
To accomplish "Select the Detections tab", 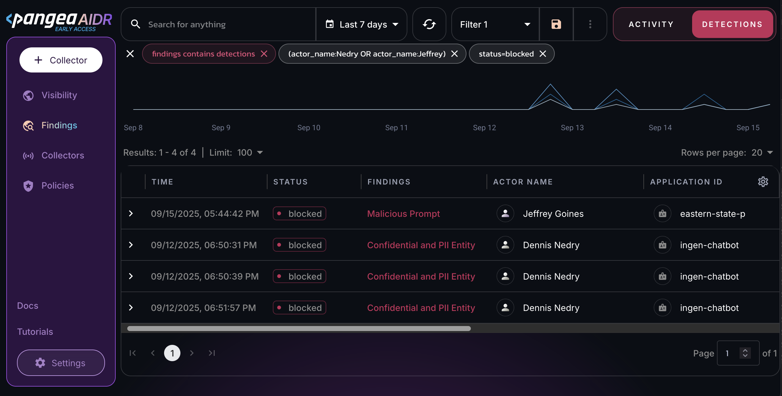I will tap(732, 24).
